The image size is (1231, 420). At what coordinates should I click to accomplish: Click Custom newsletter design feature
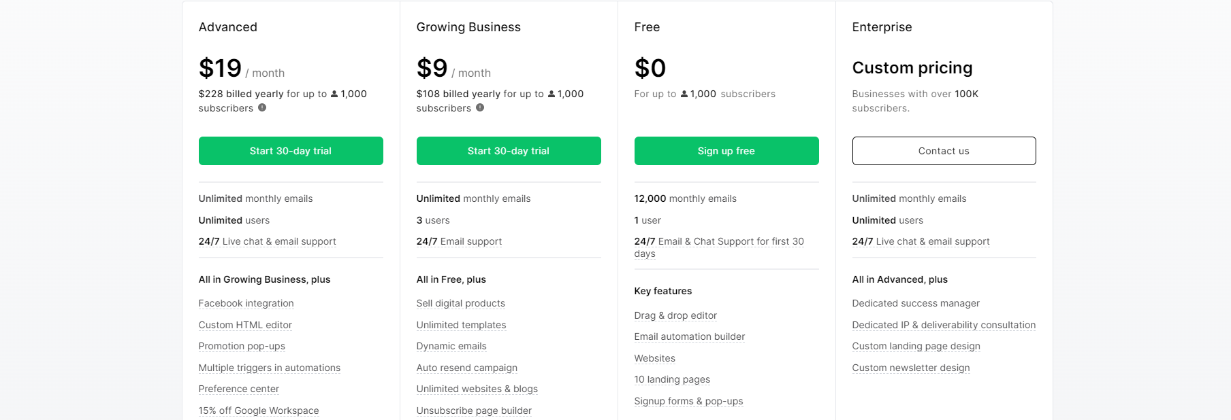[911, 368]
